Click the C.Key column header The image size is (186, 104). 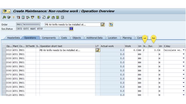[174, 46]
